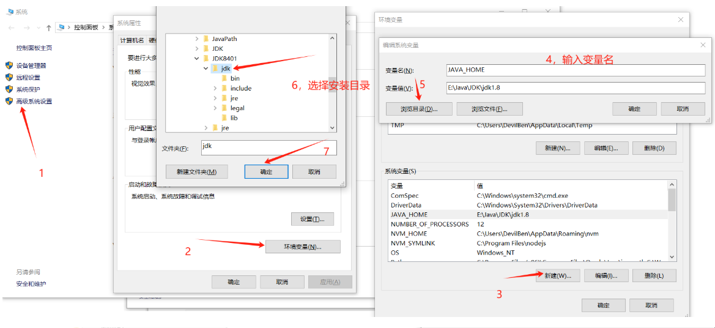Click the folder tree scrollbar down arrow
The height and width of the screenshot is (328, 715).
pos(332,128)
